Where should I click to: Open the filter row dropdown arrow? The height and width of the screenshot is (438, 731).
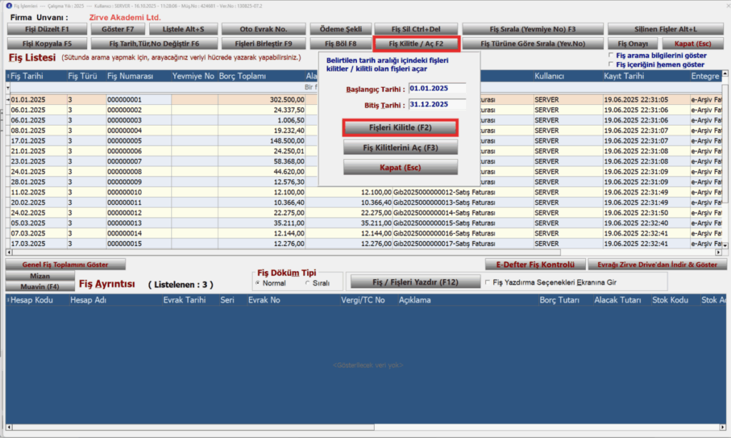point(8,88)
